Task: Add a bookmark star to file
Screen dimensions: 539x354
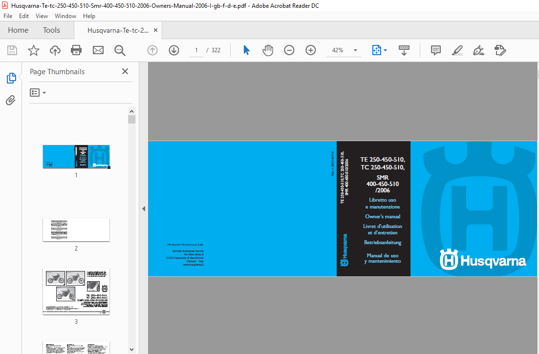Action: pos(33,50)
